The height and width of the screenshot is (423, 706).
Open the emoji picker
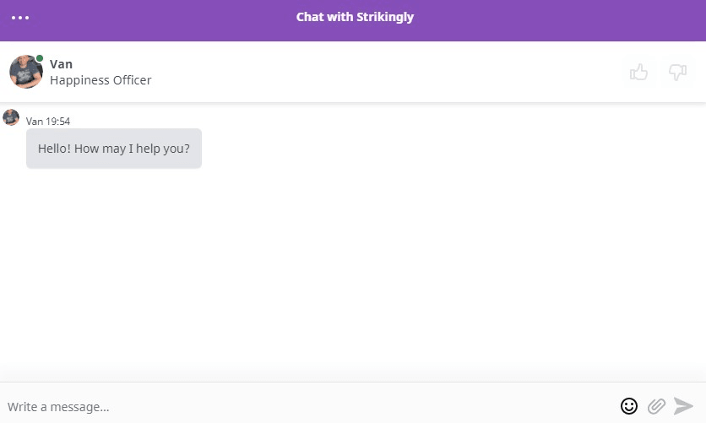pos(629,406)
